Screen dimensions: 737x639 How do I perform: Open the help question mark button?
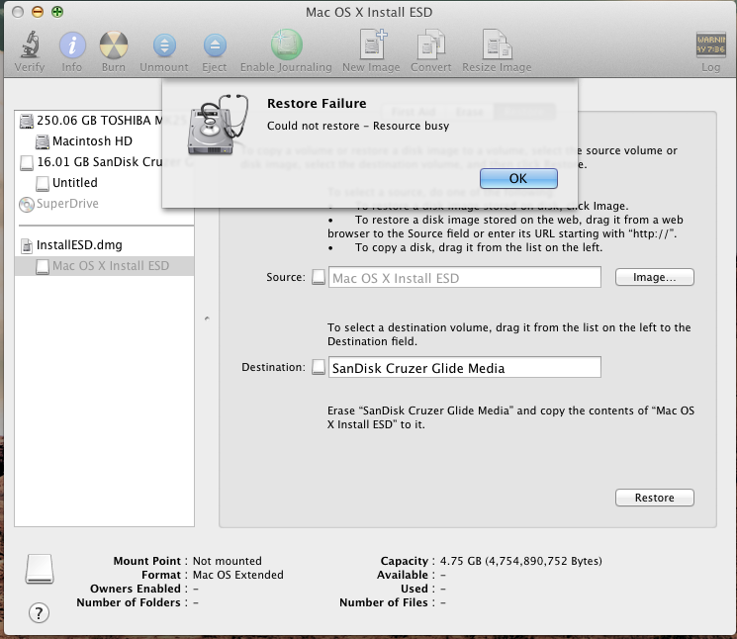click(x=39, y=612)
